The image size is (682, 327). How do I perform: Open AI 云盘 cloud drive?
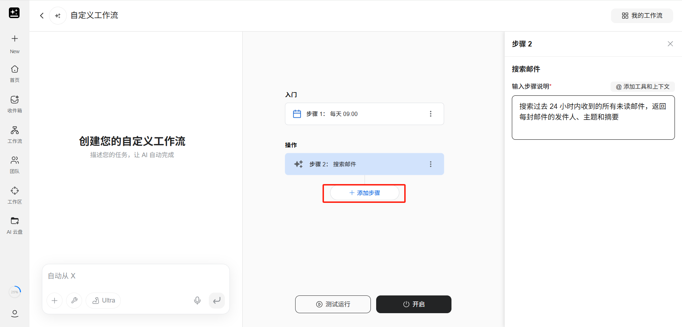15,221
